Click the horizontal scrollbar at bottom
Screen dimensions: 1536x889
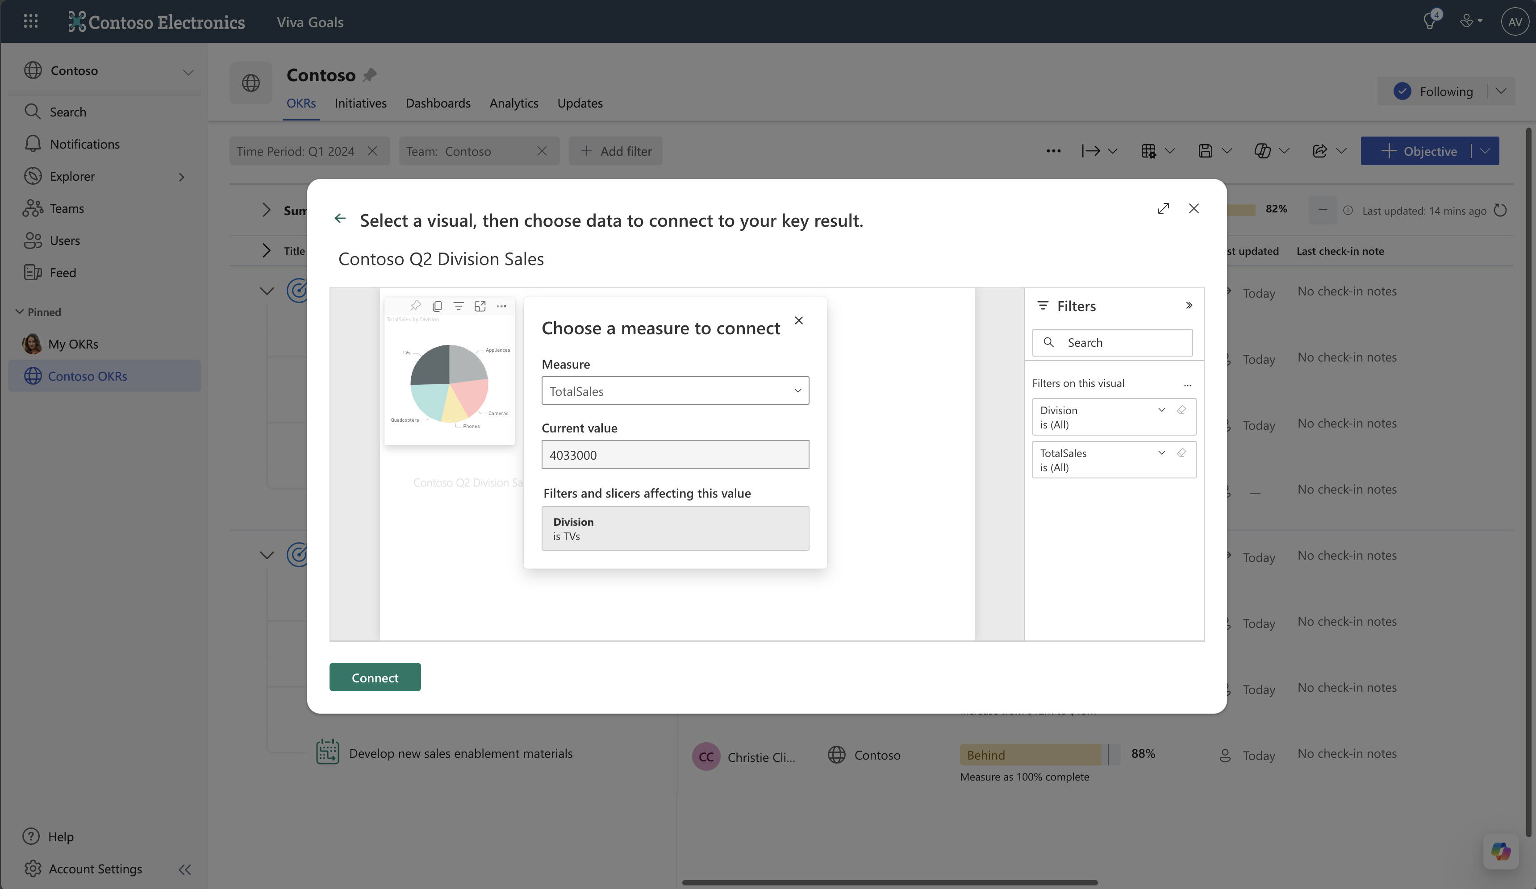(889, 882)
